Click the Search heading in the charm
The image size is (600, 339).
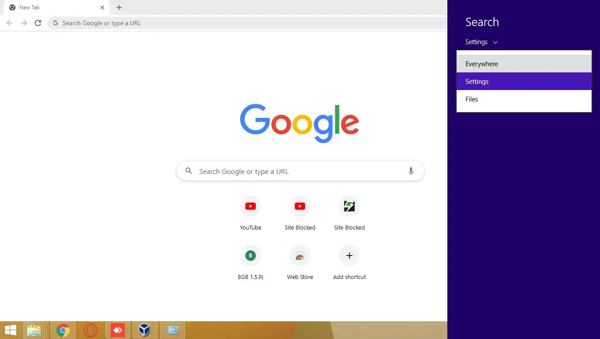482,22
